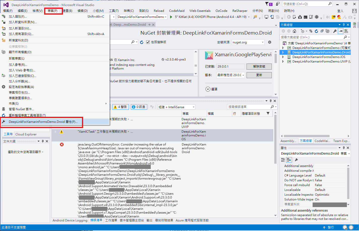
Task: Open the Build + IntelliSense dropdown
Action: (x=176, y=107)
